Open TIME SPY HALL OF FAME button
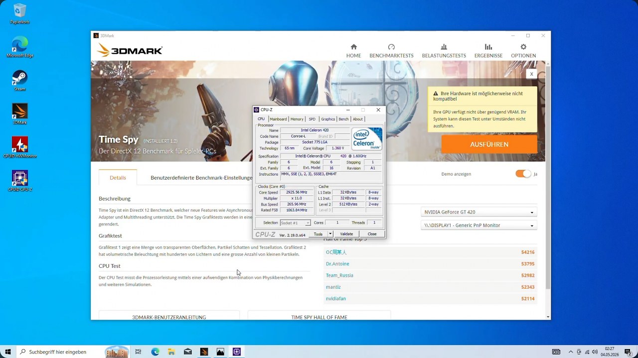Screen dimensions: 638x358 [x=319, y=316]
